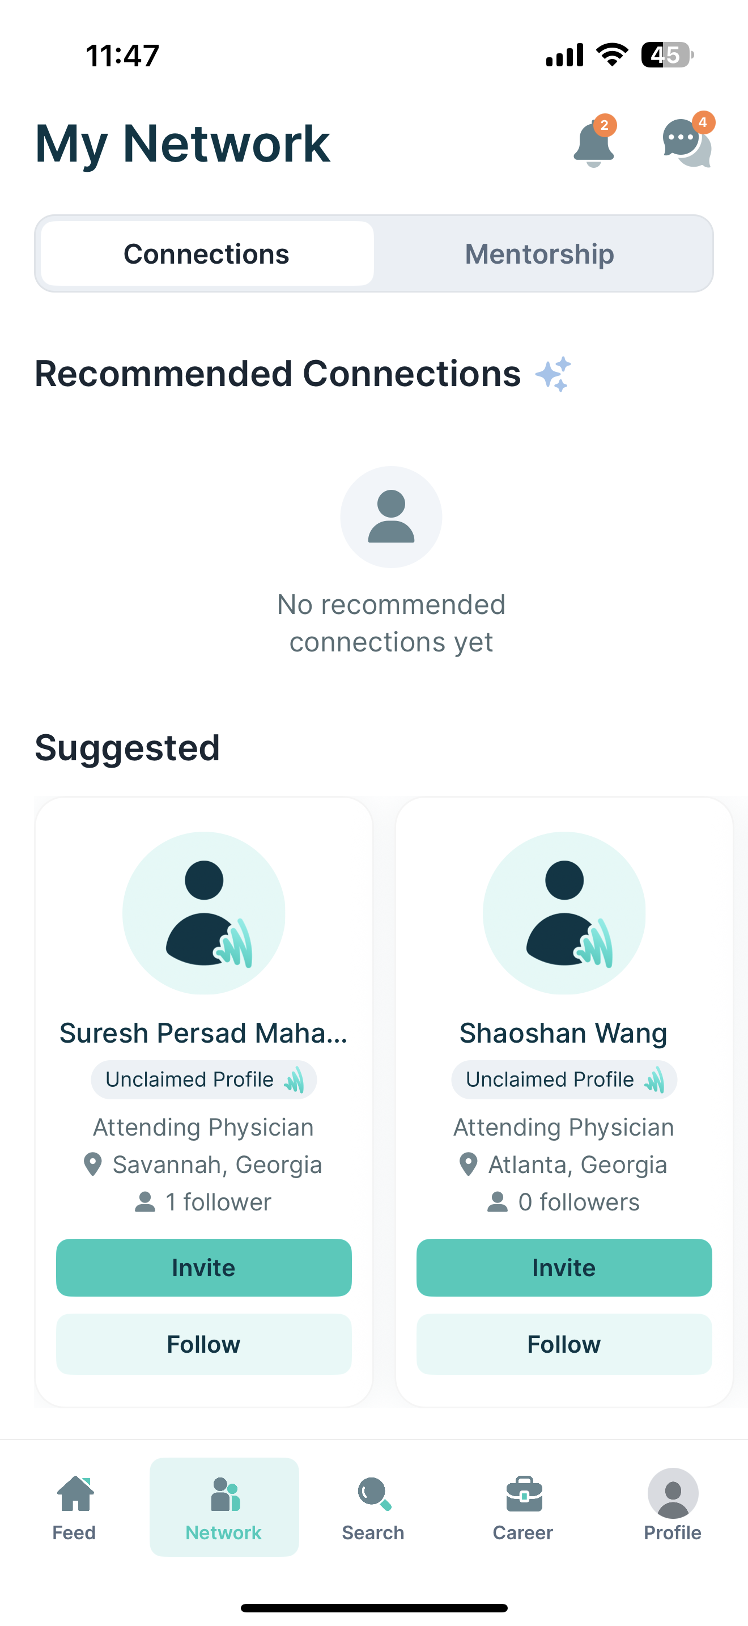Invite Suresh Persad Maha
This screenshot has height=1626, width=748.
tap(203, 1268)
